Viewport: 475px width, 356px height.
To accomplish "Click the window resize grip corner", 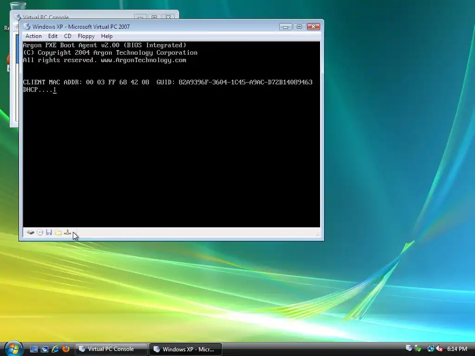I will pyautogui.click(x=317, y=234).
